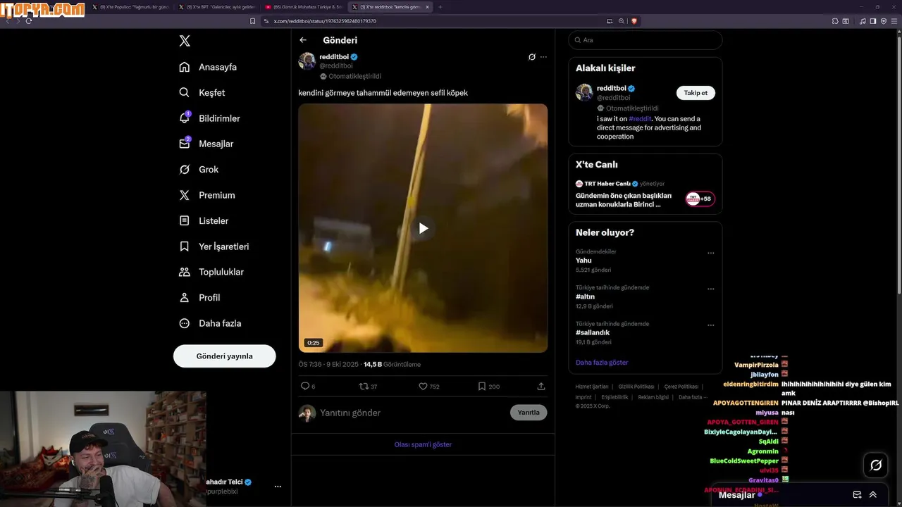Switch to the X'te Populicc browser tab
This screenshot has width=902, height=507.
(x=130, y=7)
